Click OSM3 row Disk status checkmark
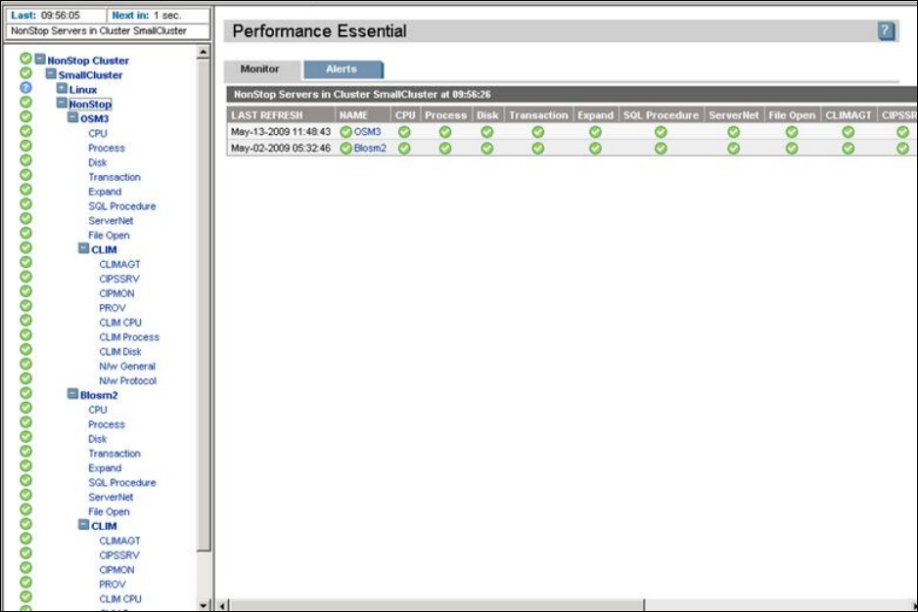Image resolution: width=918 pixels, height=612 pixels. tap(487, 132)
